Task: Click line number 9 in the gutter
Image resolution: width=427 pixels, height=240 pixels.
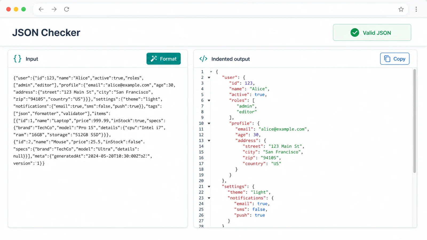Action: pyautogui.click(x=202, y=118)
